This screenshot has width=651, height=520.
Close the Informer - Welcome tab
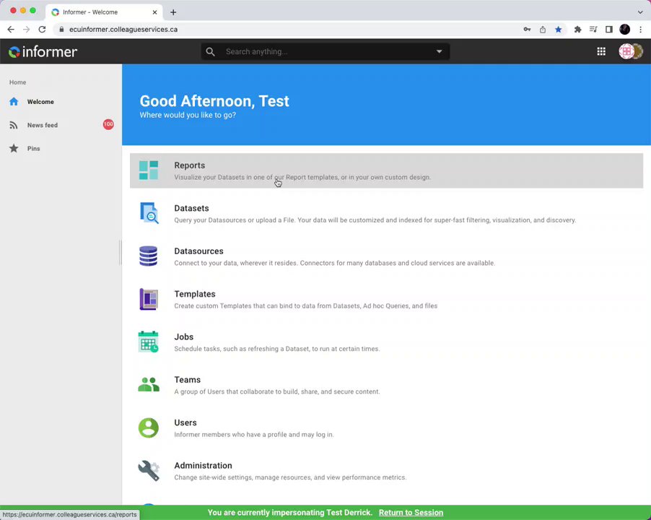(154, 12)
